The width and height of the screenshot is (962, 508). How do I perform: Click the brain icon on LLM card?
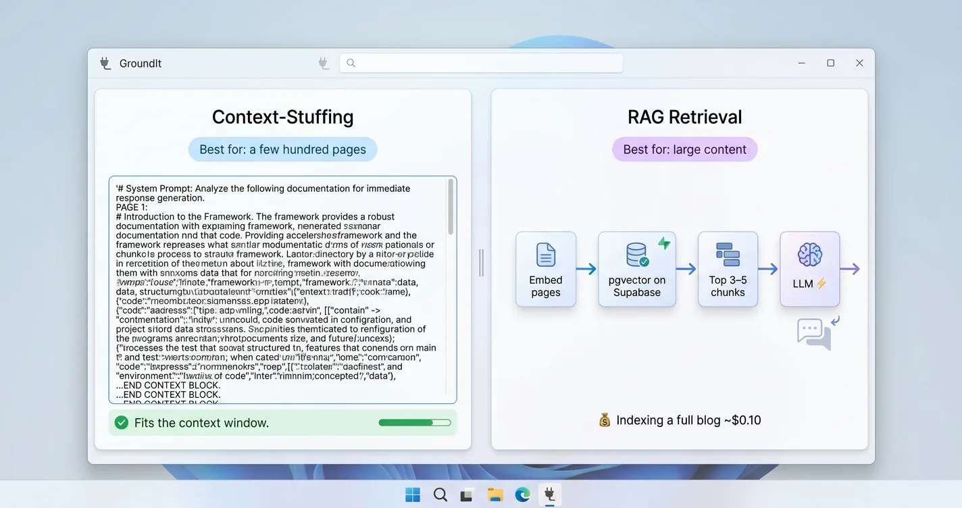click(x=809, y=255)
